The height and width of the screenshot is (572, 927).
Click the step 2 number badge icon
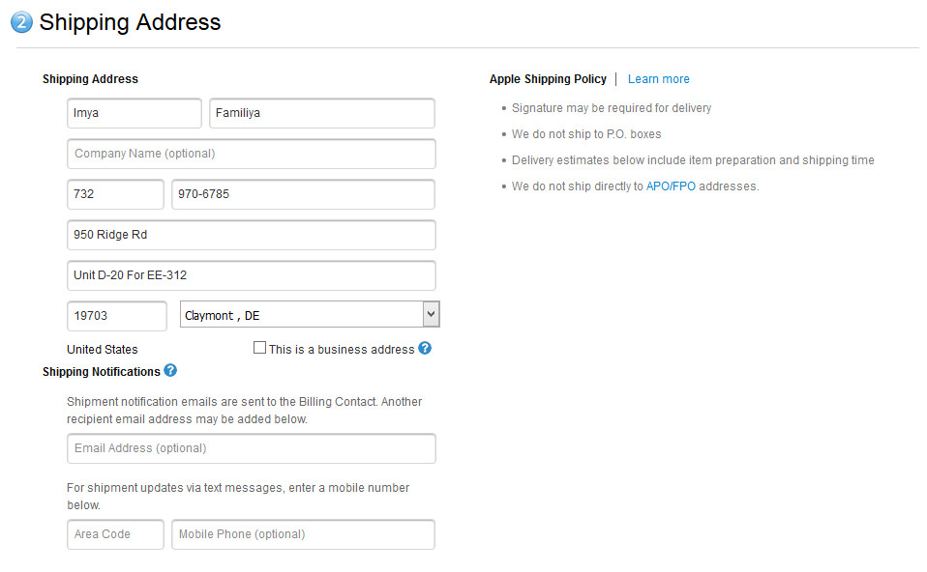[x=21, y=22]
